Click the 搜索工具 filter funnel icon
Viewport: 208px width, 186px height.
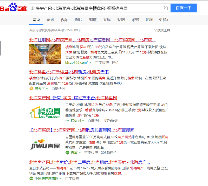click(x=155, y=30)
